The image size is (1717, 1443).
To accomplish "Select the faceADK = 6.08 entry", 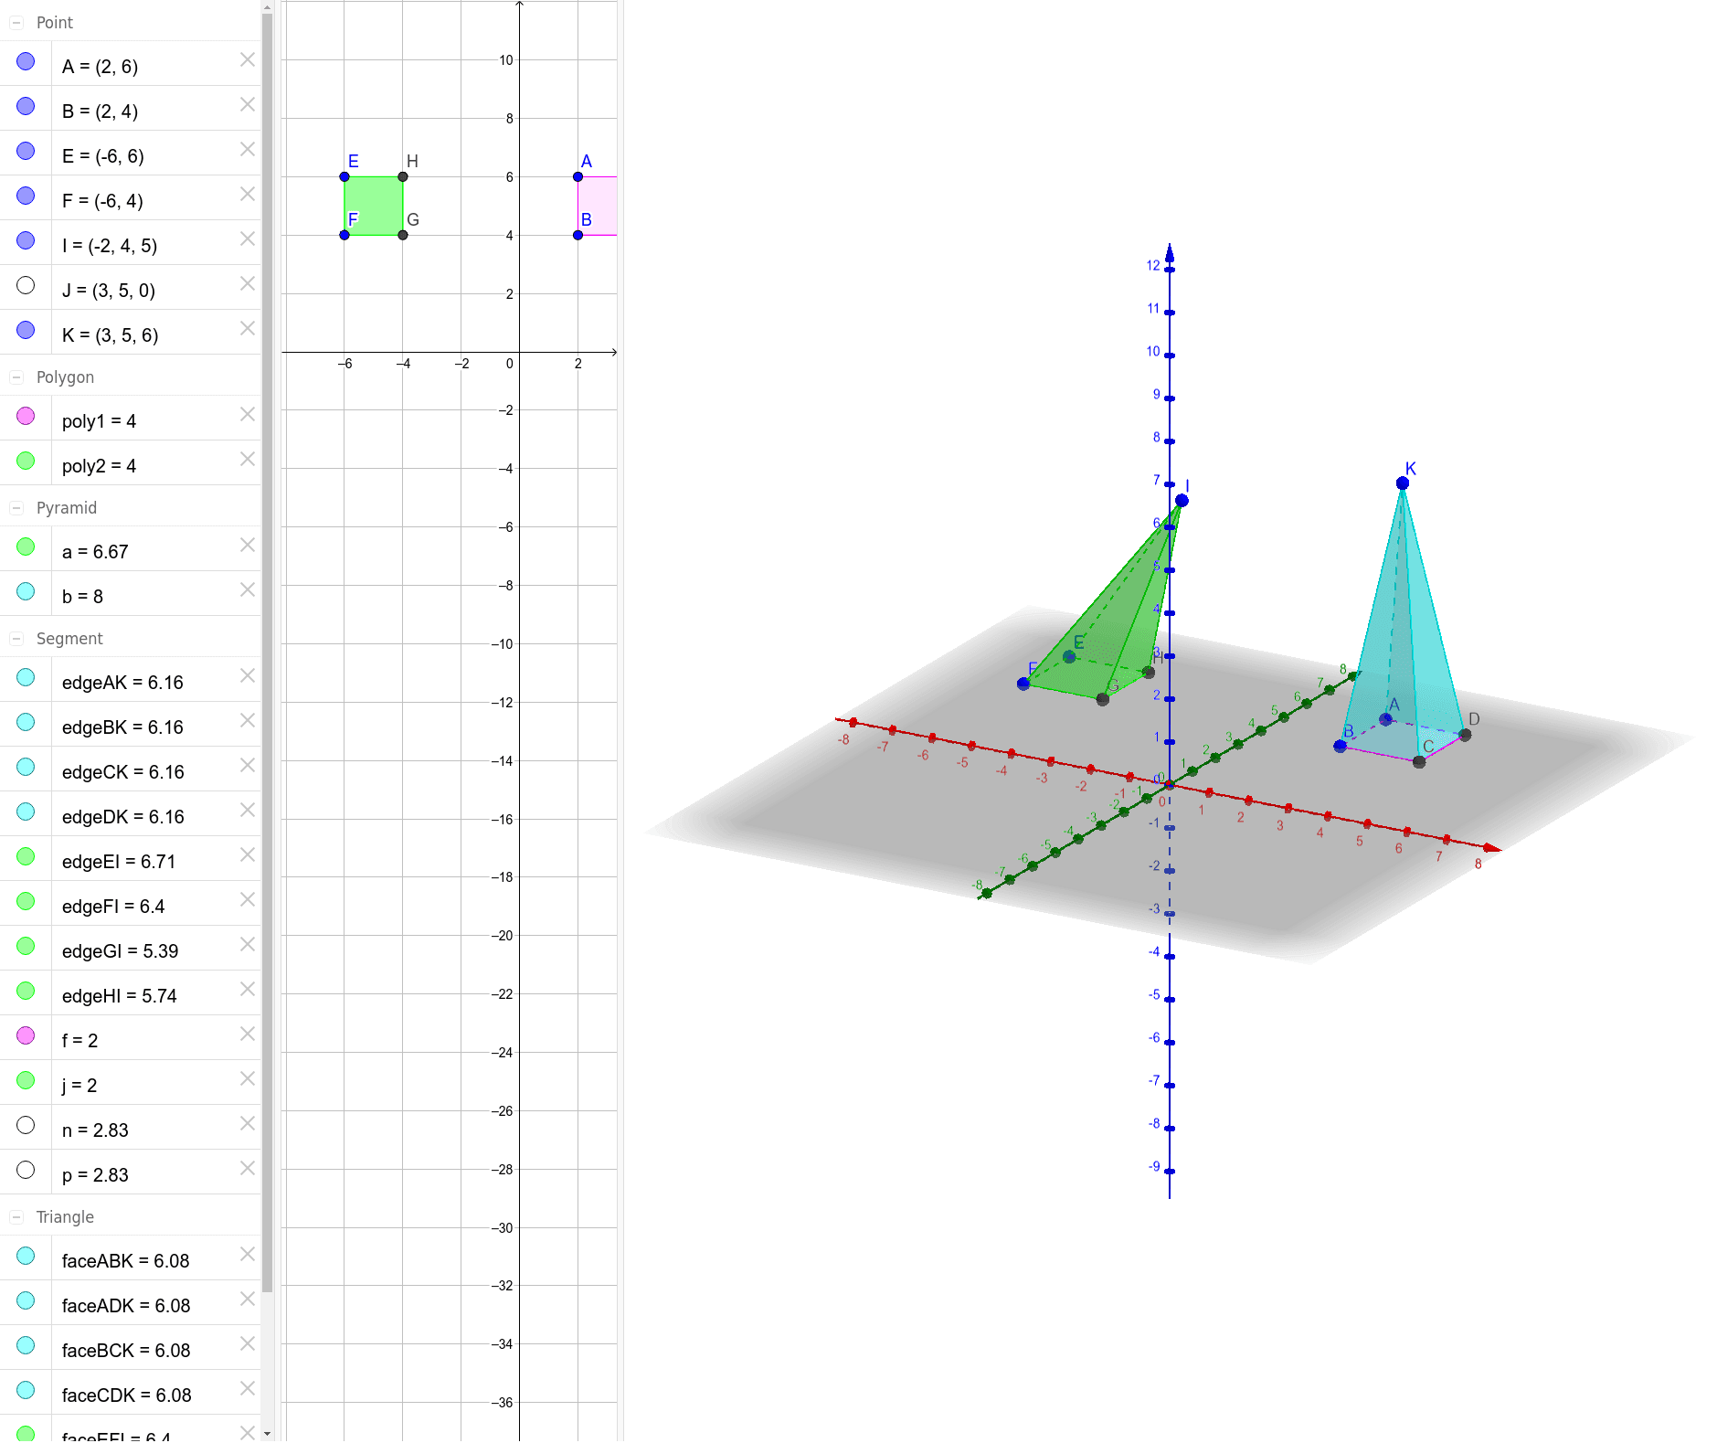I will point(131,1302).
